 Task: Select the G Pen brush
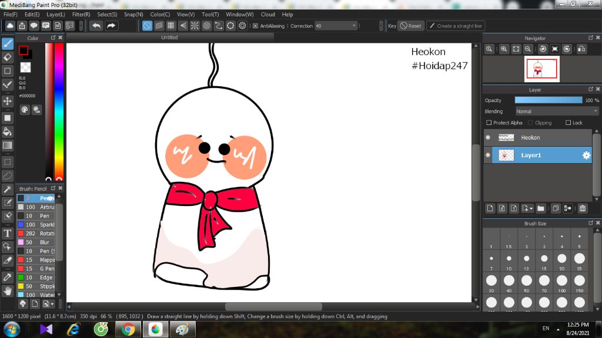point(36,269)
